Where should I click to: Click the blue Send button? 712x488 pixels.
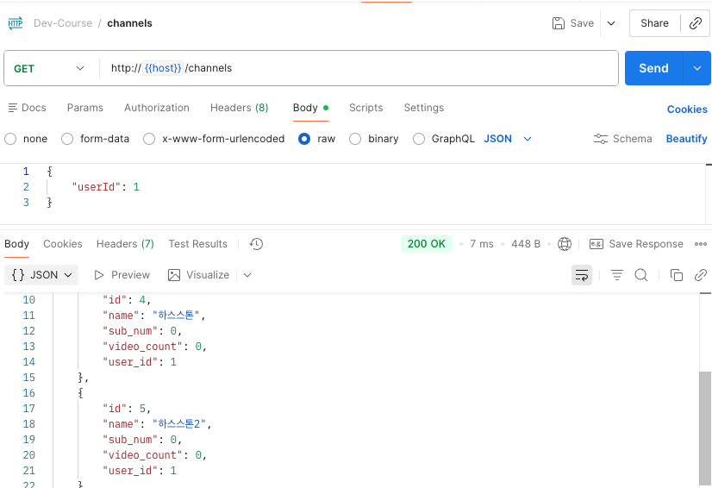[x=653, y=68]
